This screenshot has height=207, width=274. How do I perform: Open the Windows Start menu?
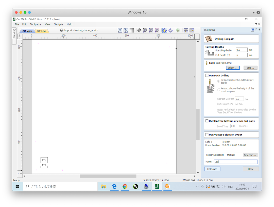[18, 186]
